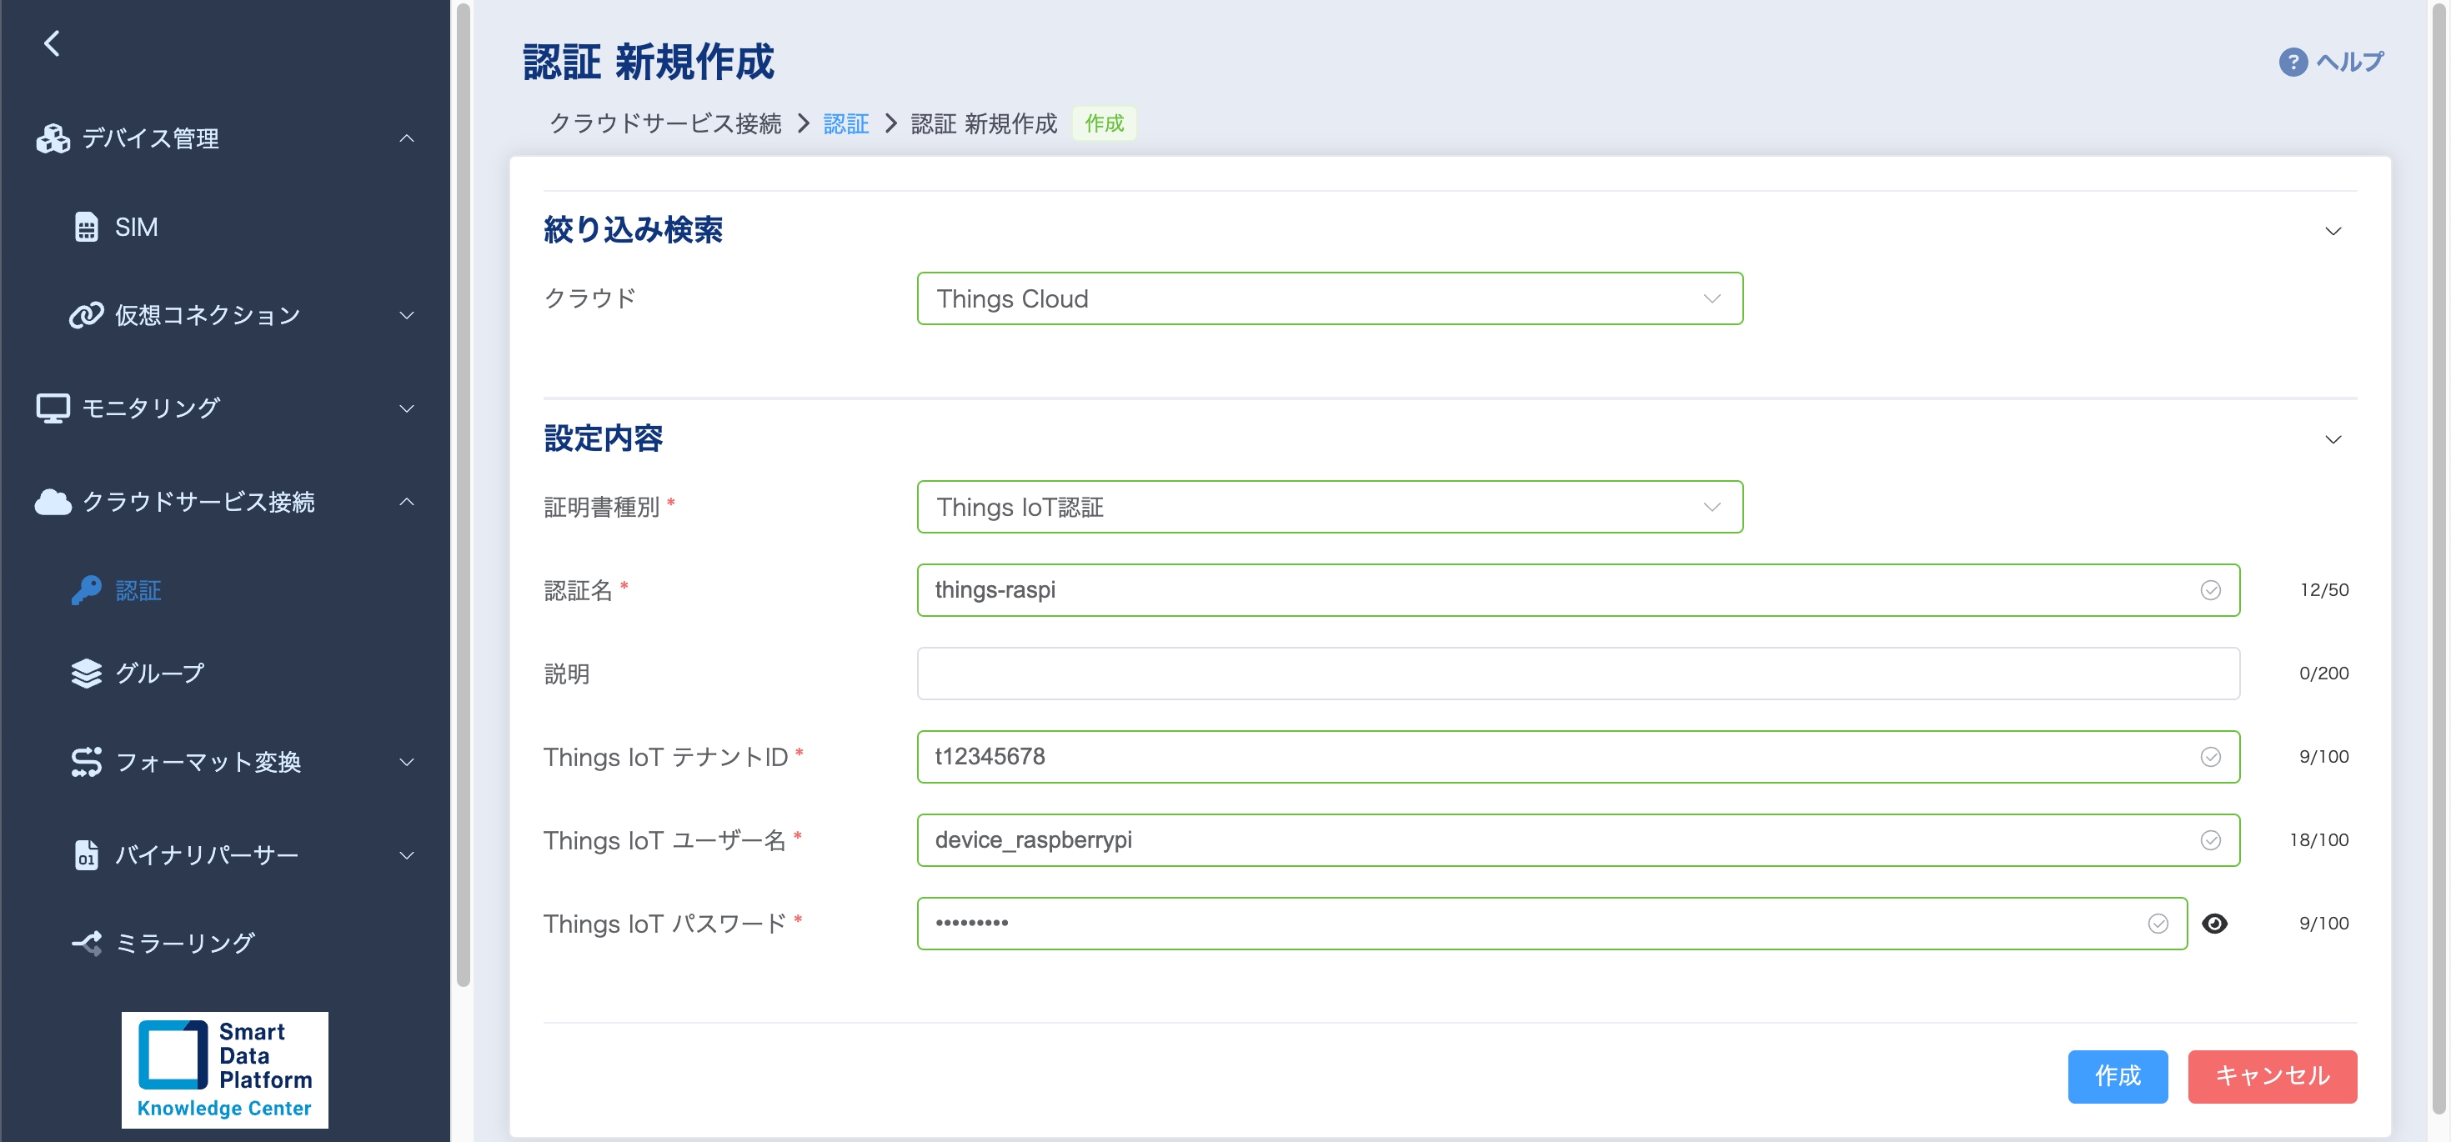This screenshot has width=2451, height=1142.
Task: Click the 仮想コネクション link icon
Action: 87,315
